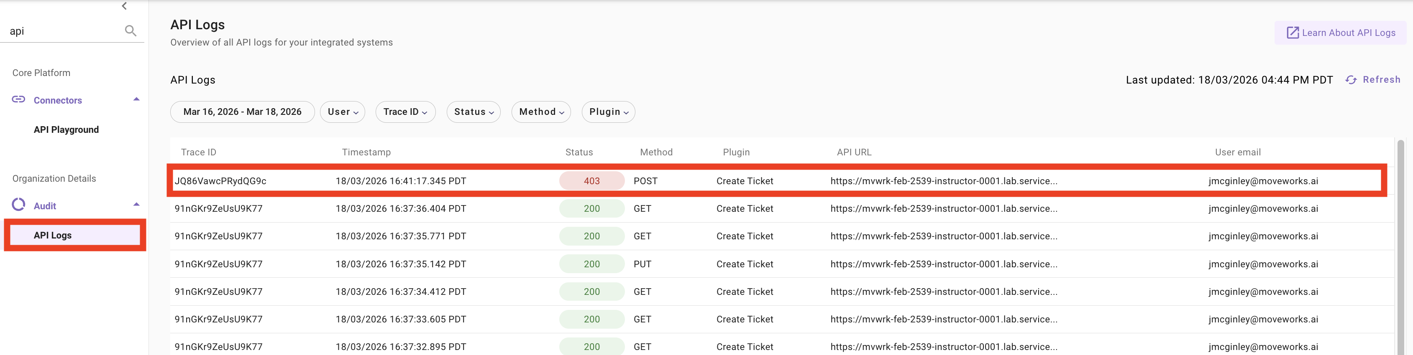
Task: Collapse the Connectors section arrow
Action: click(137, 99)
